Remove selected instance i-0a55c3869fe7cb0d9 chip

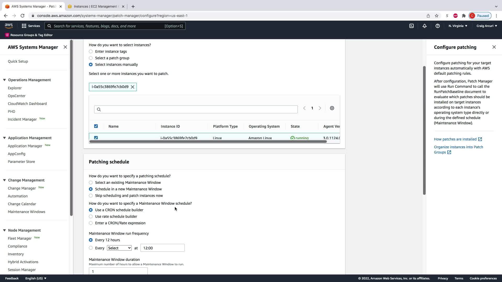click(x=133, y=87)
